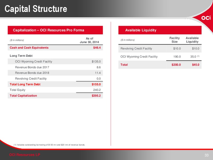Click the (1) footnote marker beside 35.0
213x160 pixels.
(198, 56)
